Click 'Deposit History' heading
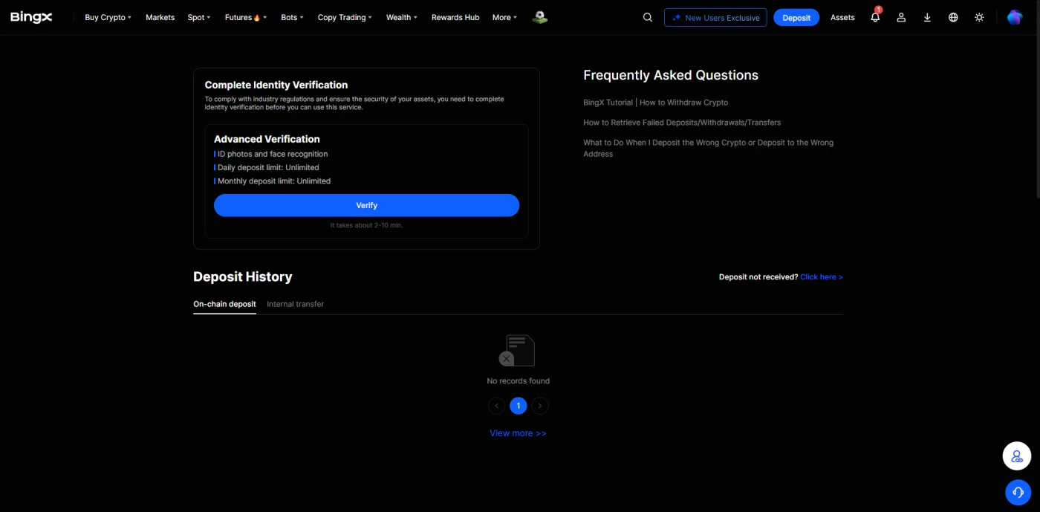 [x=243, y=276]
